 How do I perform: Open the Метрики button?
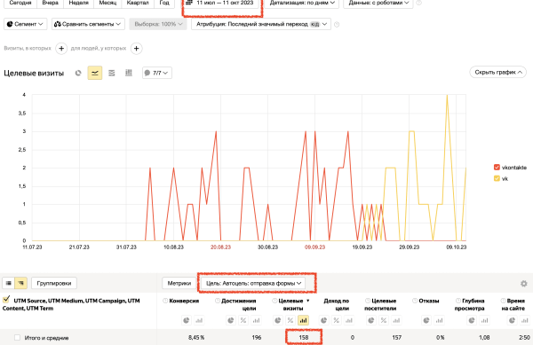click(179, 283)
